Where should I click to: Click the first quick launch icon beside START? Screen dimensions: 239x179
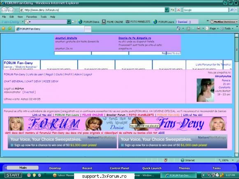pyautogui.click(x=29, y=175)
